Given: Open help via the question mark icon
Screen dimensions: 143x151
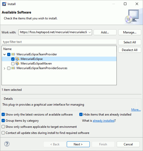Looking at the screenshot, I should (x=7, y=144).
